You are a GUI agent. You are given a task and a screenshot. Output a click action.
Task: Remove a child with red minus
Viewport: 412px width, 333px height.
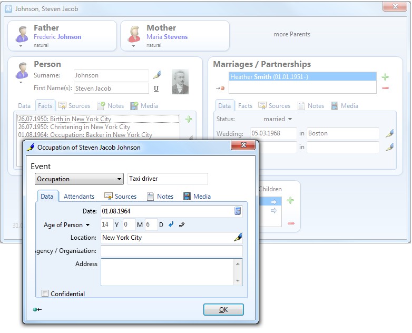pyautogui.click(x=291, y=223)
